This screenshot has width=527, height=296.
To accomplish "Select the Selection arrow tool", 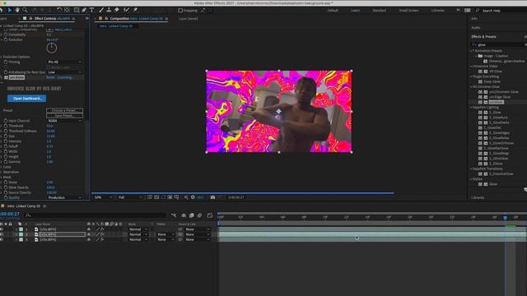I will pos(9,11).
